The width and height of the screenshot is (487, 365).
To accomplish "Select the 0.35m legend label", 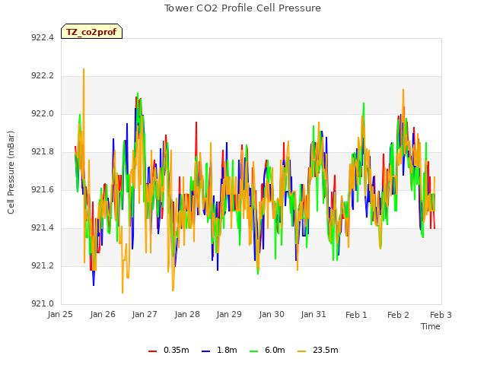I will [177, 350].
